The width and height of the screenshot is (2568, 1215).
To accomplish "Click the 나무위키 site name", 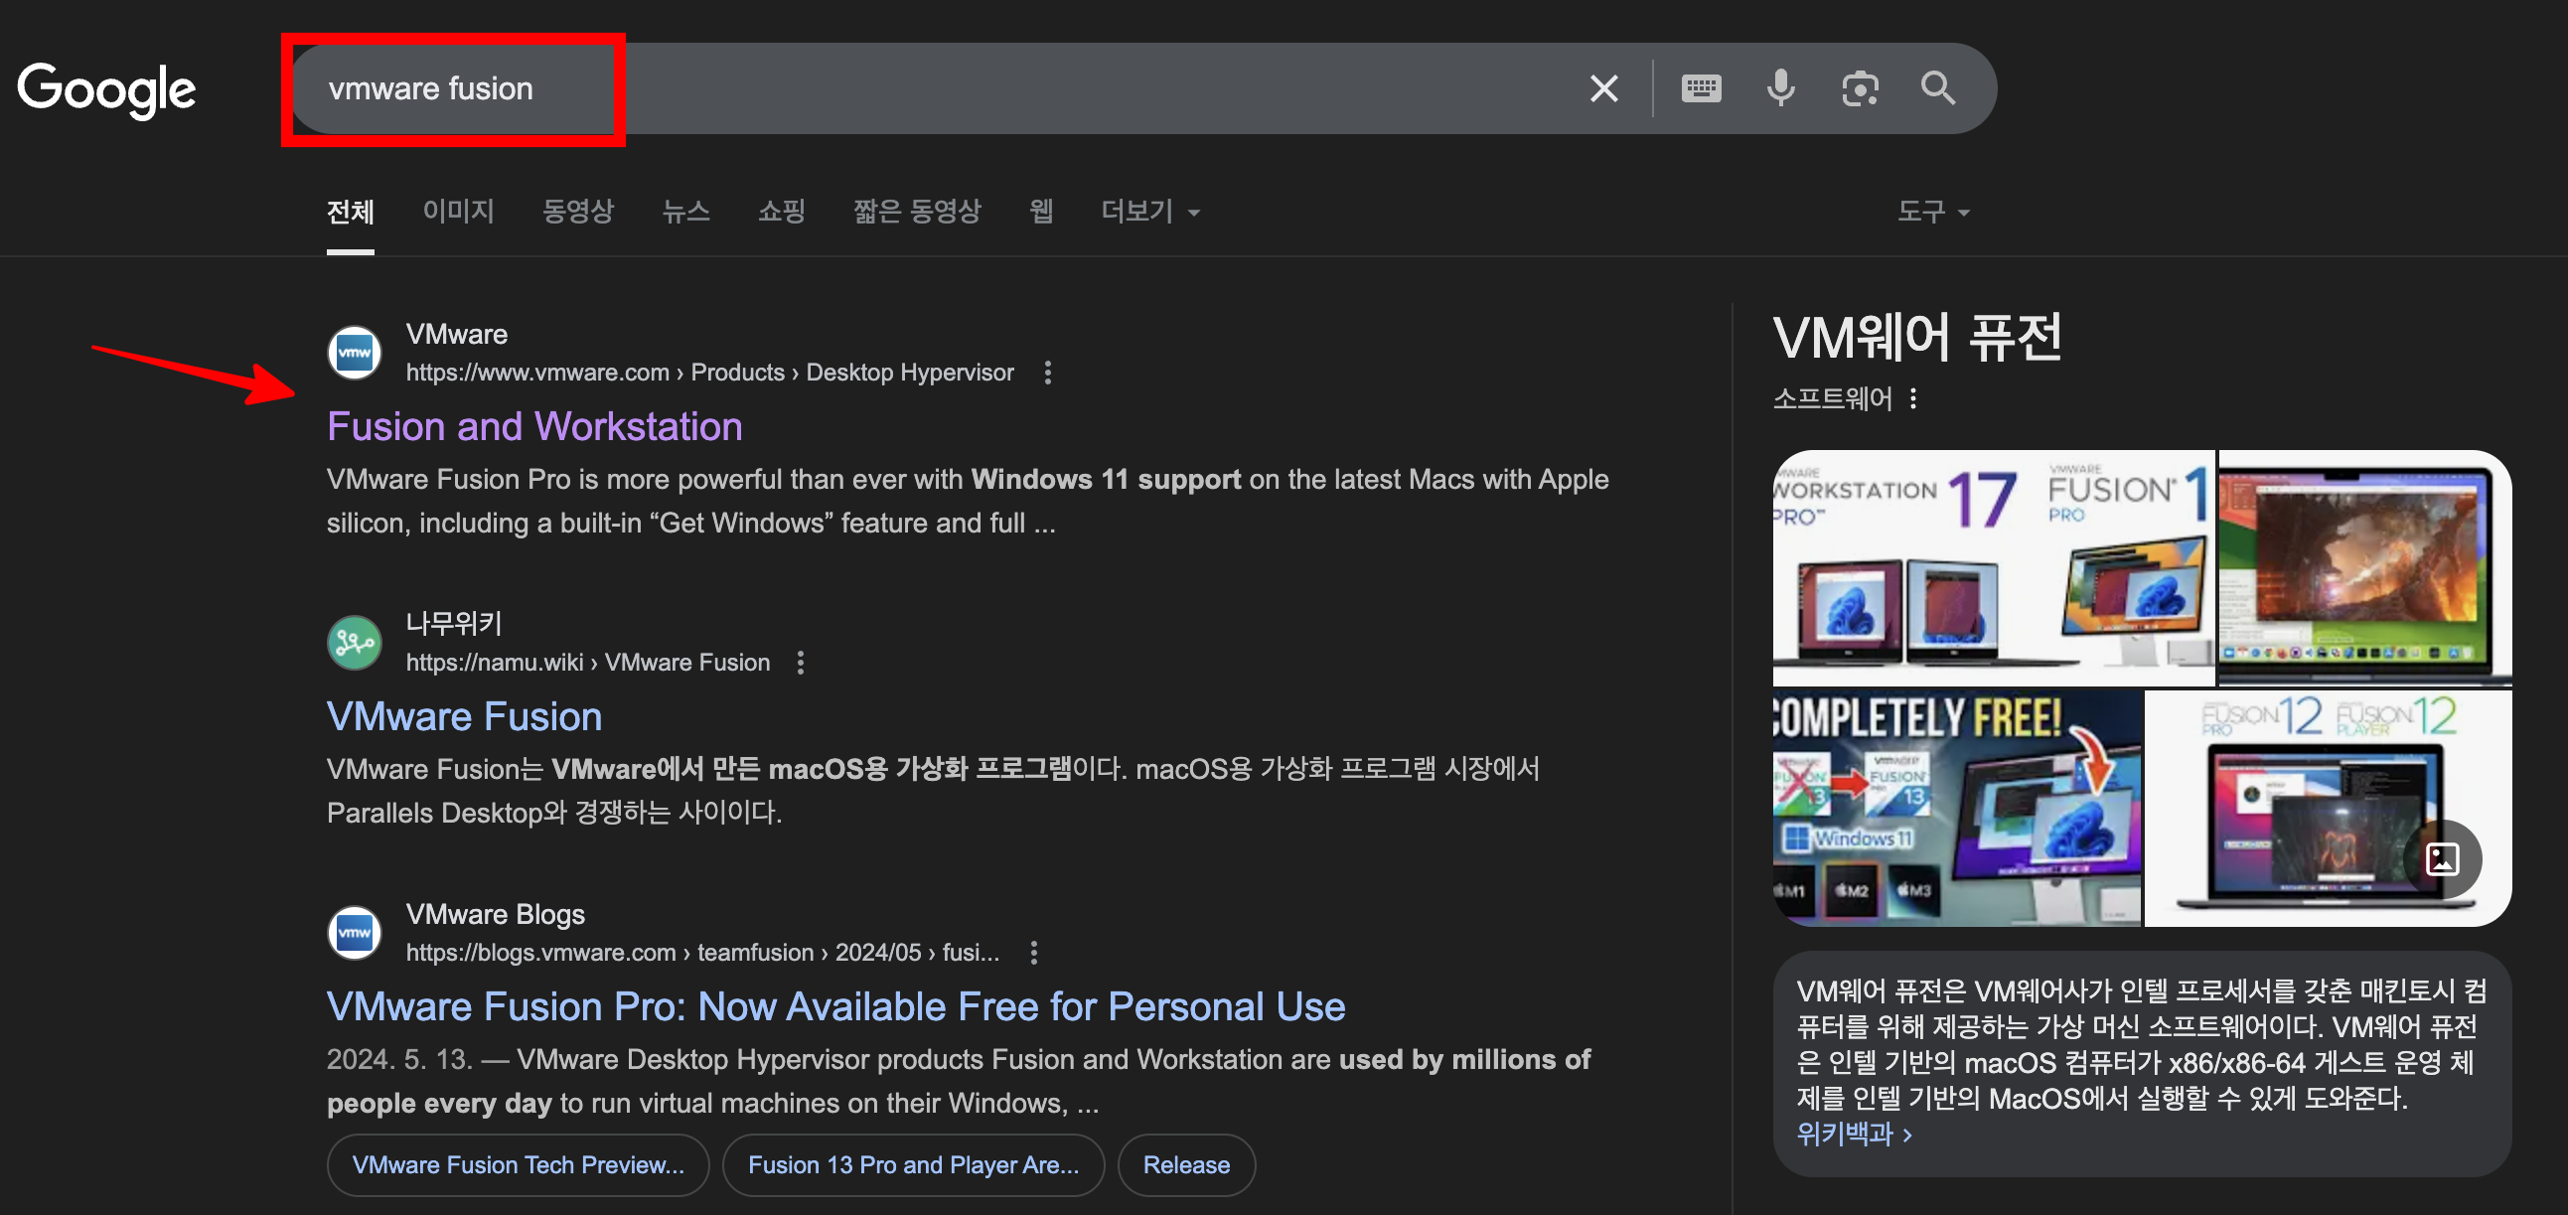I will (454, 624).
